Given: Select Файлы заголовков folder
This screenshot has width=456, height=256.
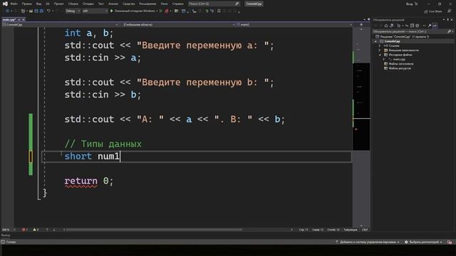Looking at the screenshot, I should click(x=400, y=64).
